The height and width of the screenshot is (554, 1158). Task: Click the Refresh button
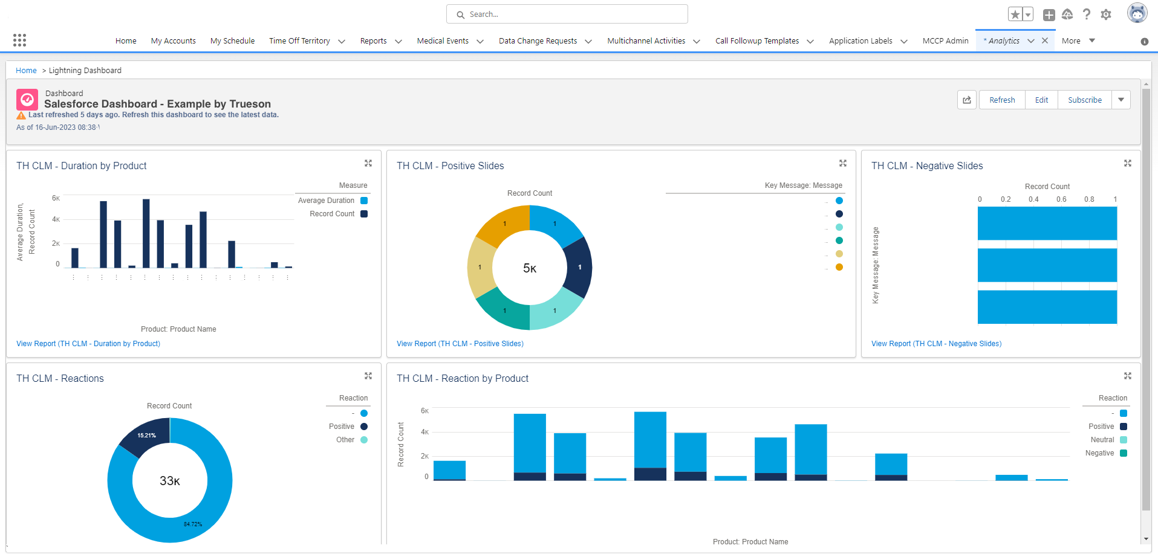click(1001, 100)
